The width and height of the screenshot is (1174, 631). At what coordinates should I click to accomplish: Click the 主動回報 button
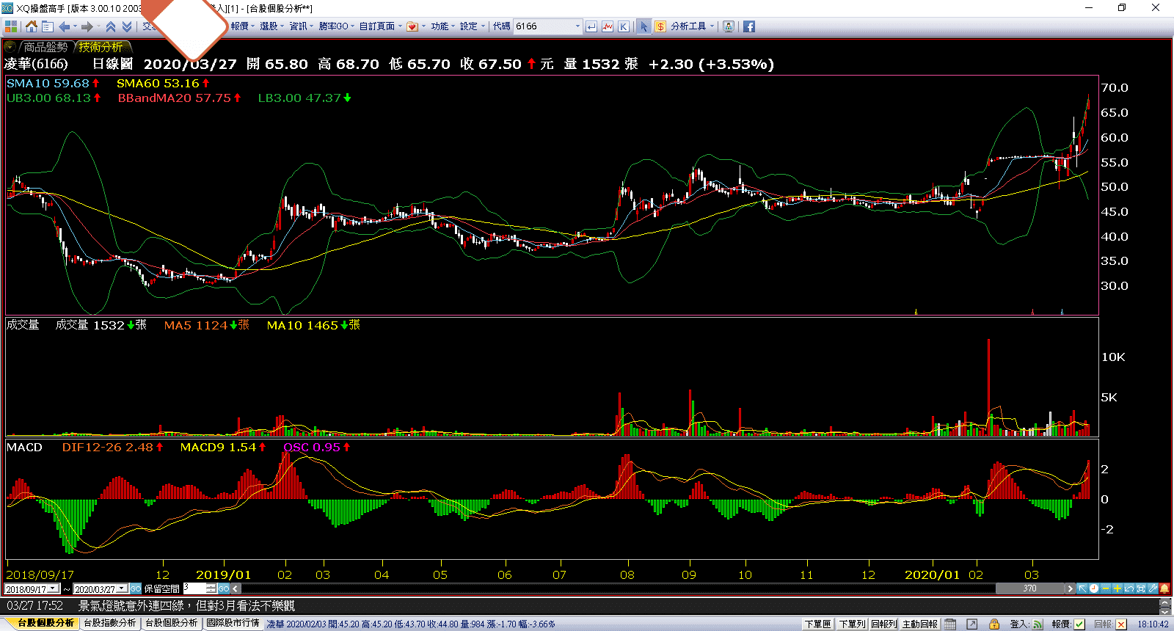(x=919, y=624)
